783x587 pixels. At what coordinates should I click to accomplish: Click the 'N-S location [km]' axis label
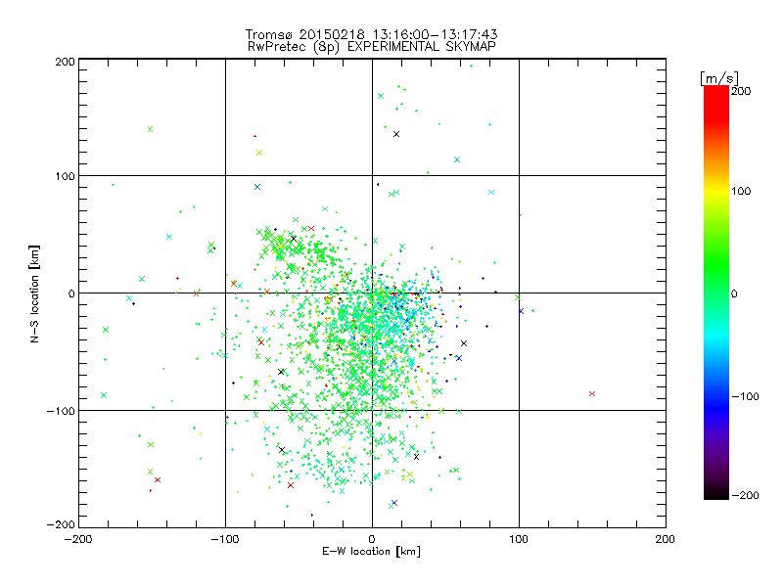coord(34,294)
